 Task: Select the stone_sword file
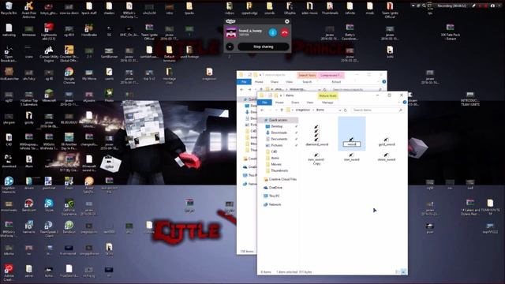(x=386, y=157)
